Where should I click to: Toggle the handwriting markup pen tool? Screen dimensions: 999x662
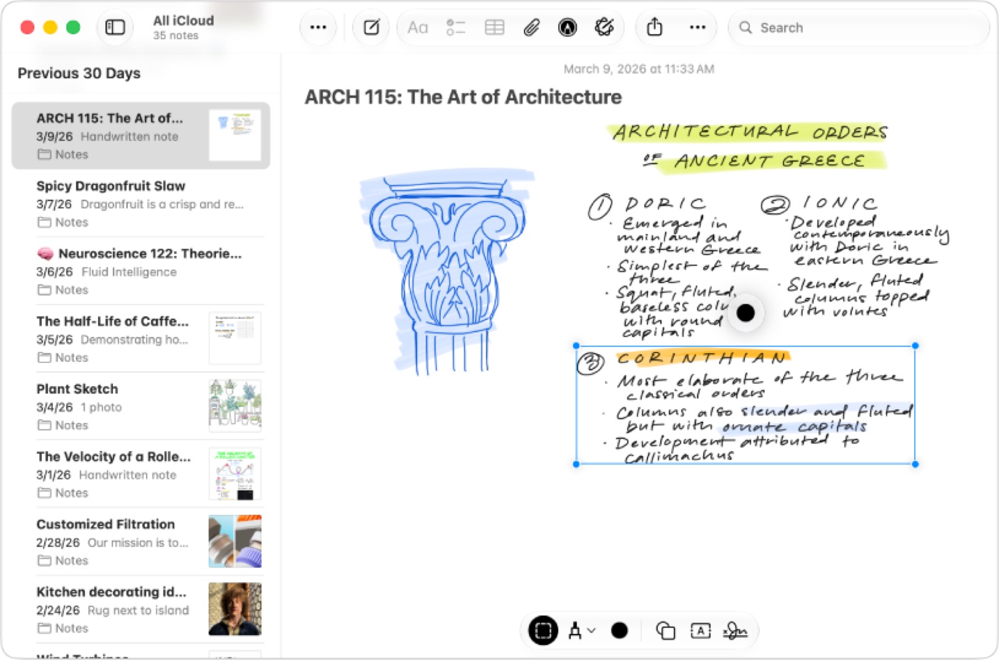[568, 27]
